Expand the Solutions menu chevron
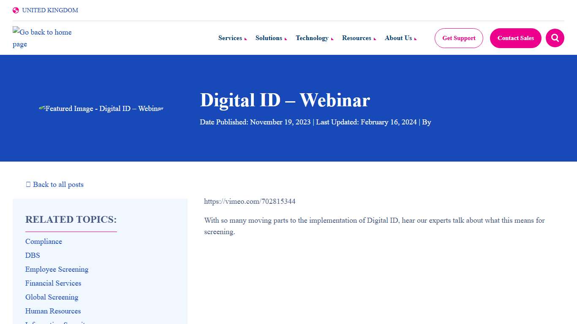This screenshot has height=324, width=577. tap(286, 38)
